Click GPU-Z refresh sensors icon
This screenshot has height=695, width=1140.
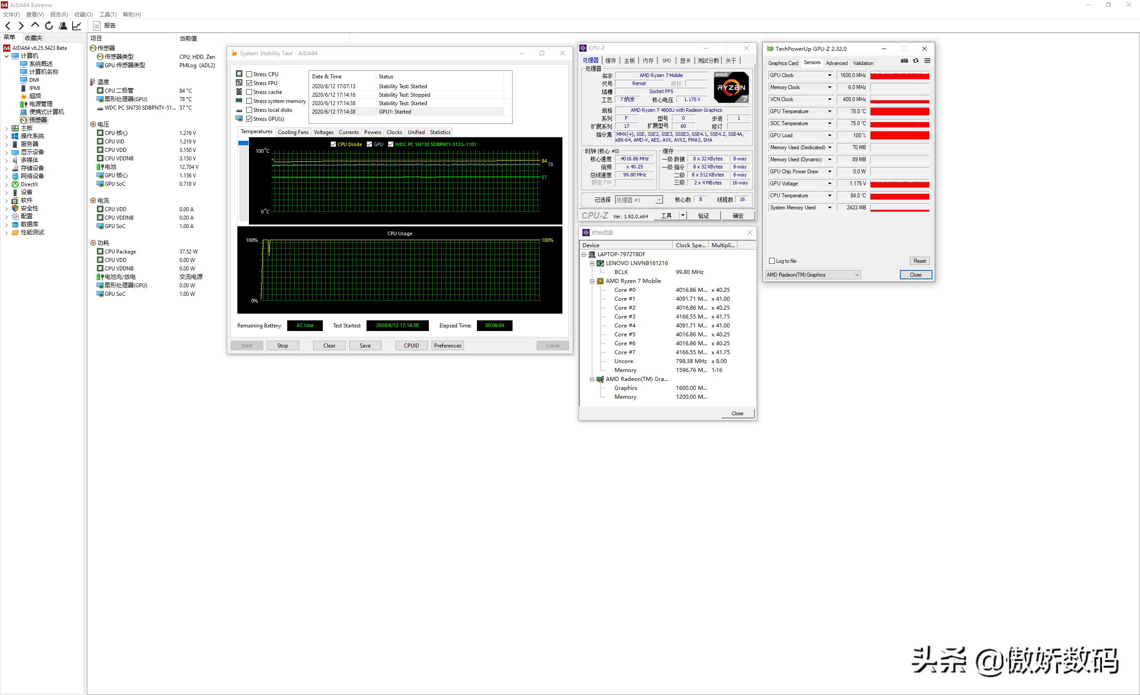[916, 61]
